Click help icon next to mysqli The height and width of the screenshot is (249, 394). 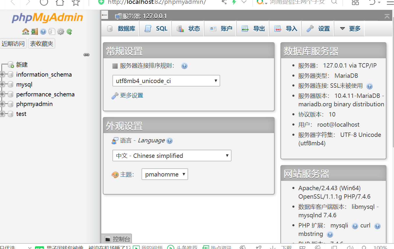[x=355, y=226]
